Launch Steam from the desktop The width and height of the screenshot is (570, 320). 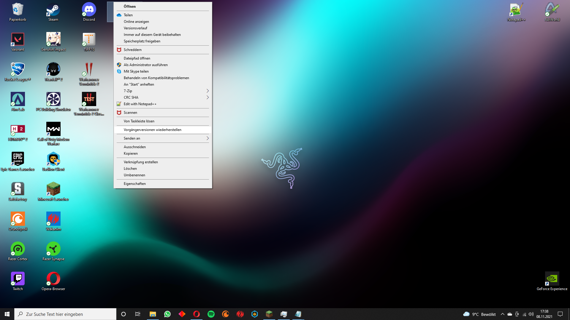tap(53, 12)
